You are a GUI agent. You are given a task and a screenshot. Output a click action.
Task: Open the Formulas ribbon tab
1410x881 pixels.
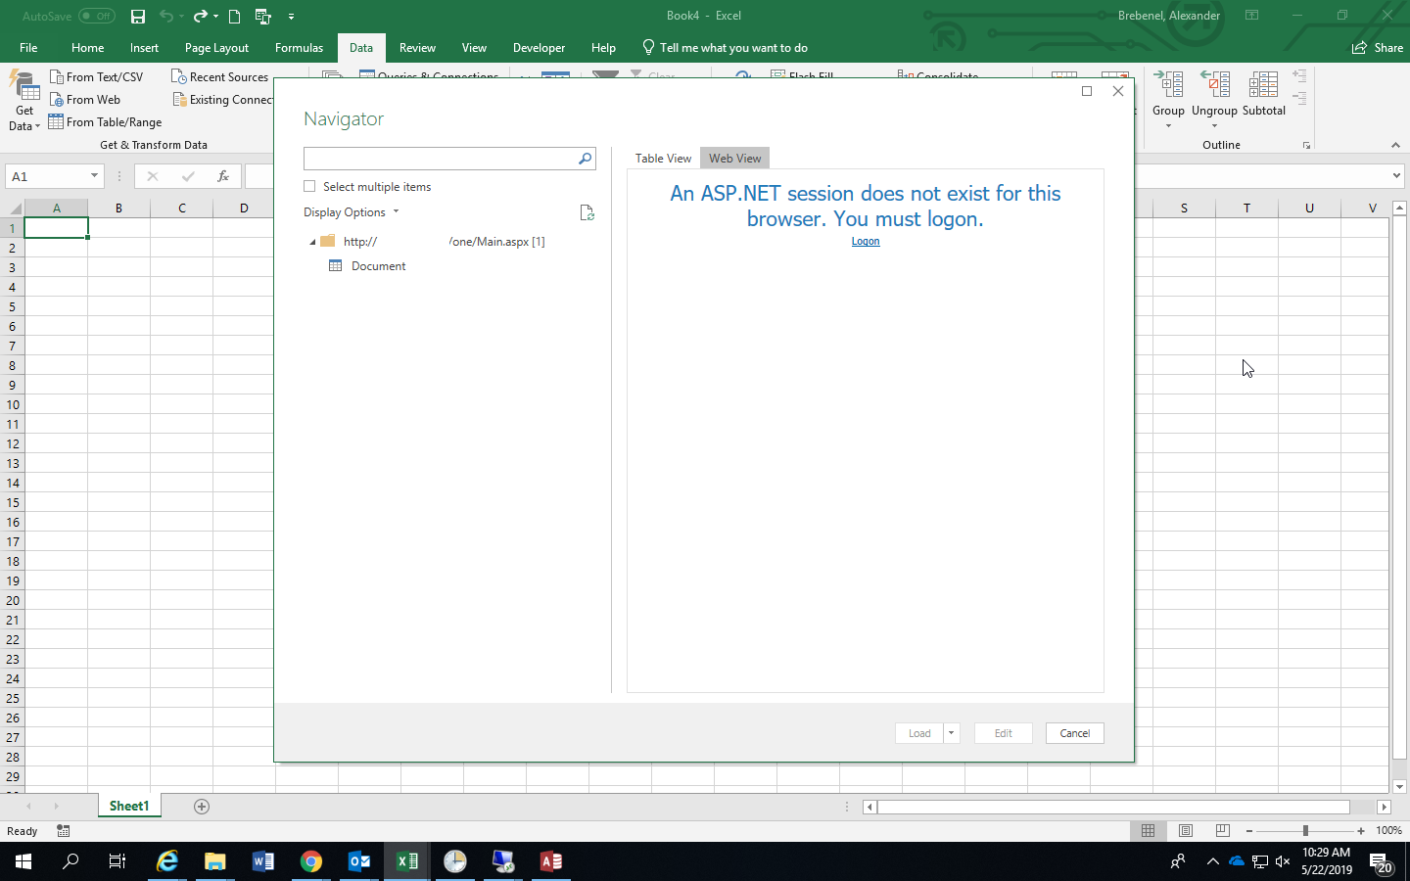tap(299, 48)
